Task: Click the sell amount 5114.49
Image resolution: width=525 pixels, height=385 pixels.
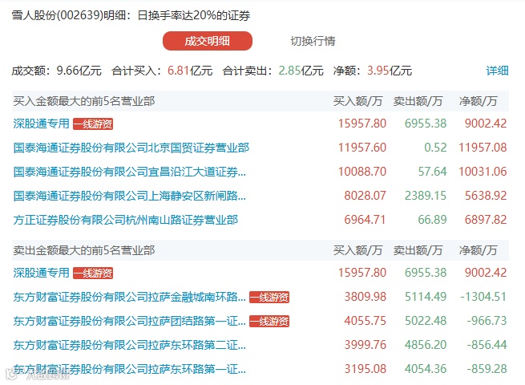Action: 426,297
